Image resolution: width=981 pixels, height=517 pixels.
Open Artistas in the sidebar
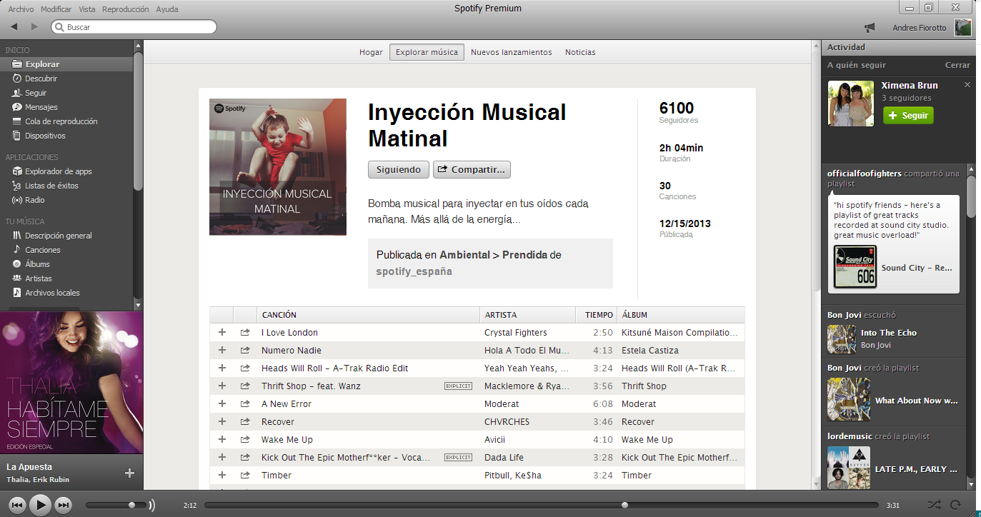coord(39,278)
